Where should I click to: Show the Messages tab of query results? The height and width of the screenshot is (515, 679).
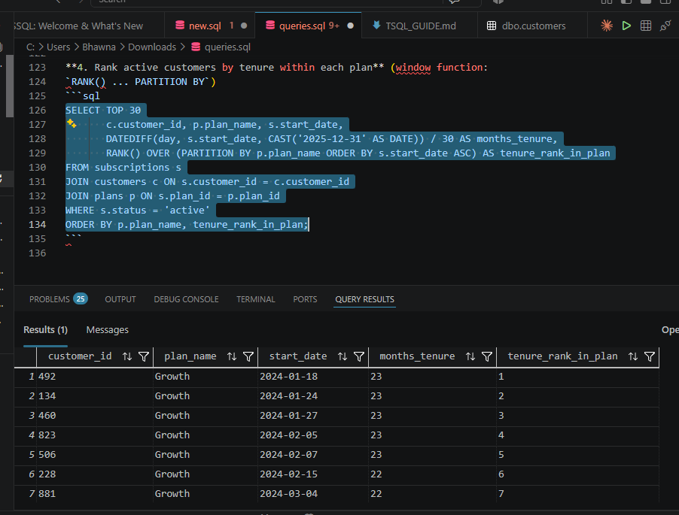tap(108, 330)
